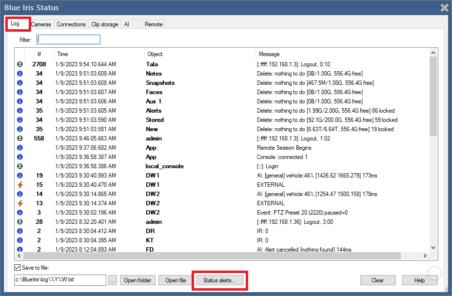Select the 'Remote Session Begins' message
The height and width of the screenshot is (296, 452).
(284, 148)
